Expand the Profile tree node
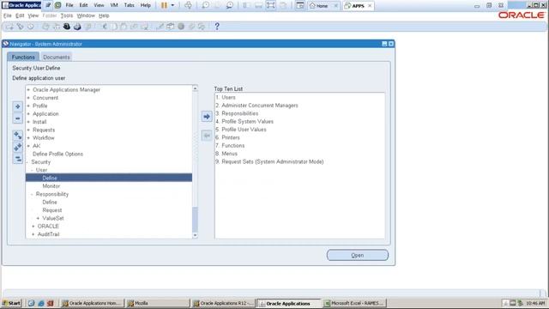The width and height of the screenshot is (549, 309). tap(28, 106)
